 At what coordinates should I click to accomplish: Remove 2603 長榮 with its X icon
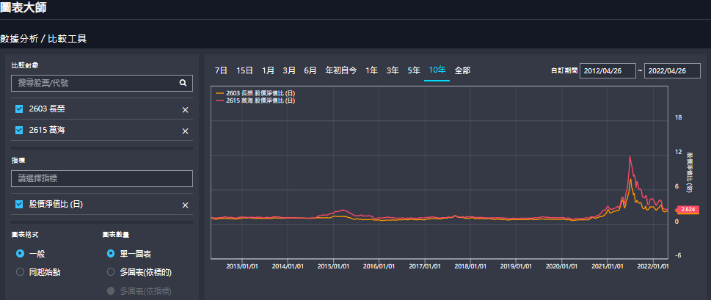pos(185,109)
